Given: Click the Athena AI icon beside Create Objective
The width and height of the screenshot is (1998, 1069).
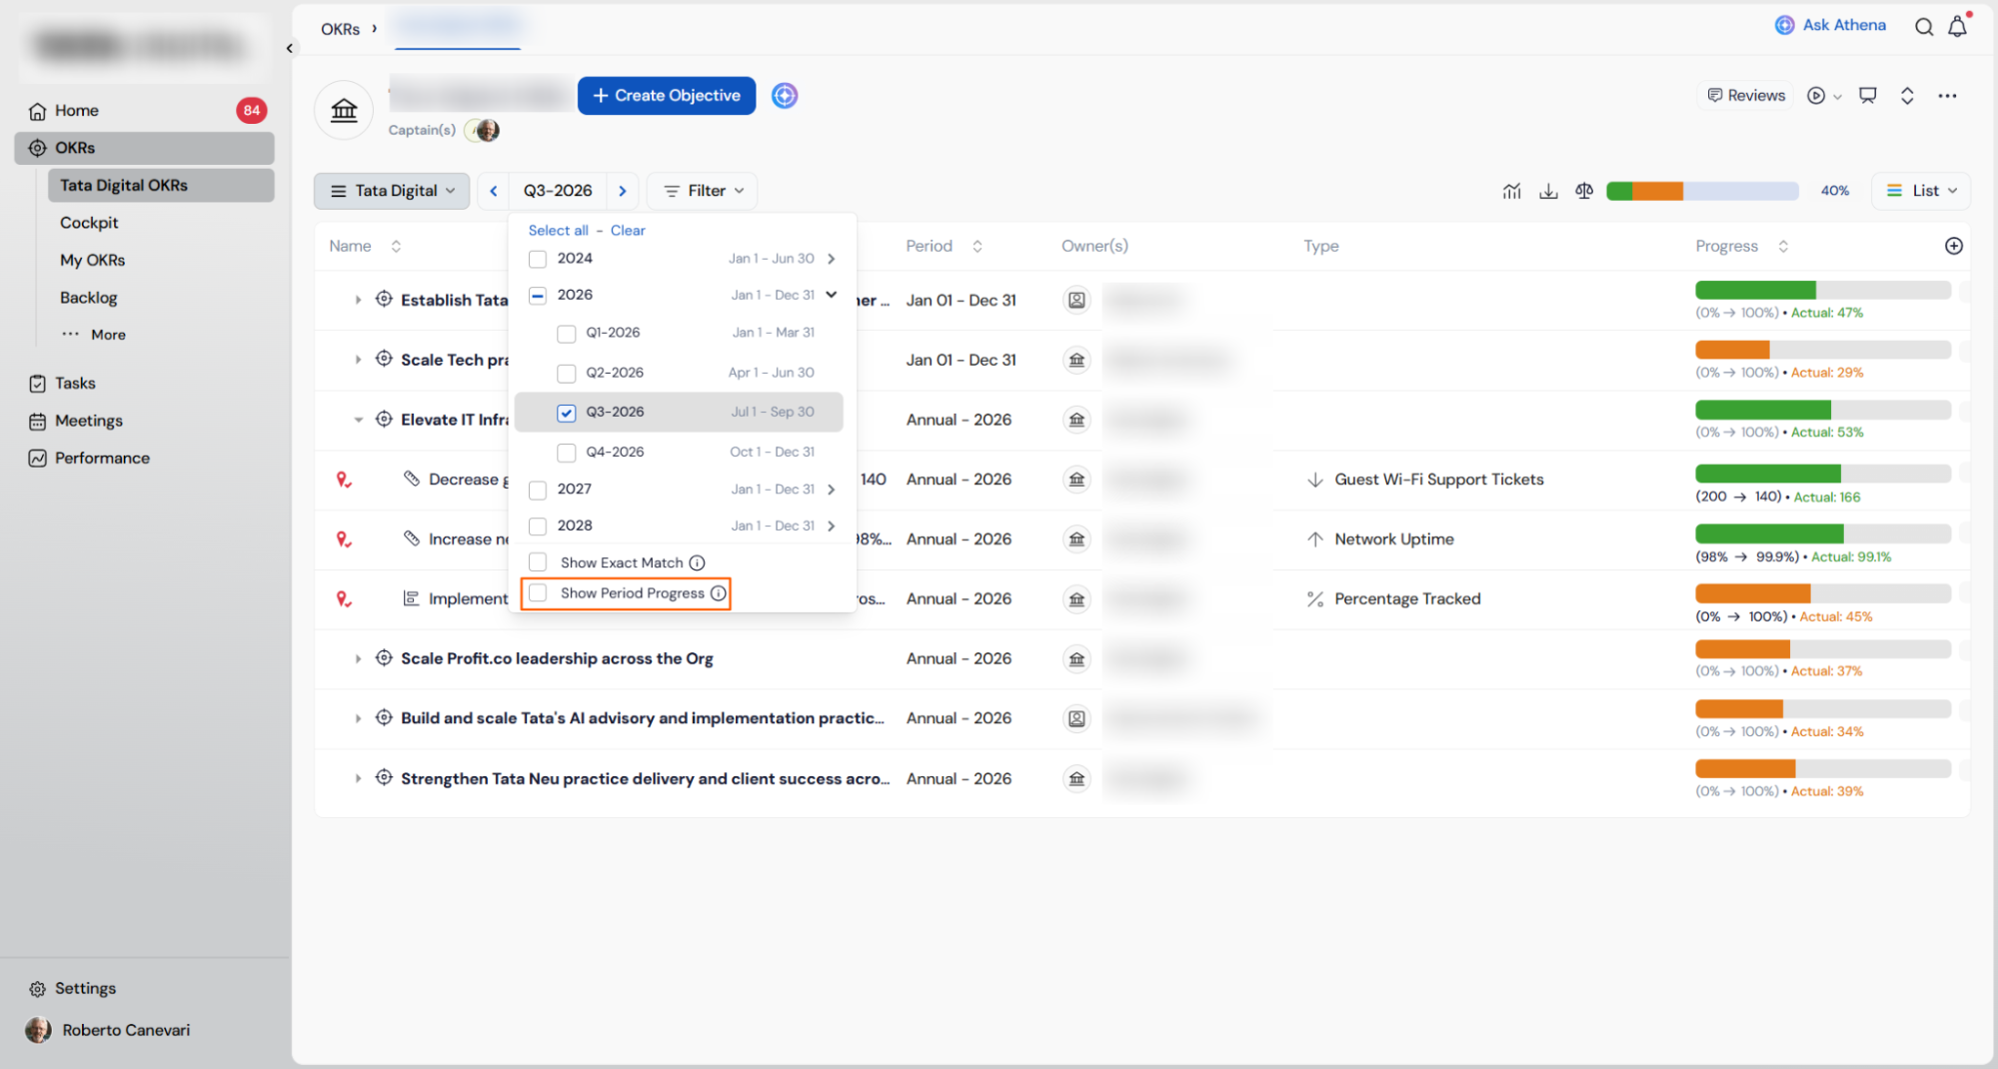Looking at the screenshot, I should click(x=785, y=96).
